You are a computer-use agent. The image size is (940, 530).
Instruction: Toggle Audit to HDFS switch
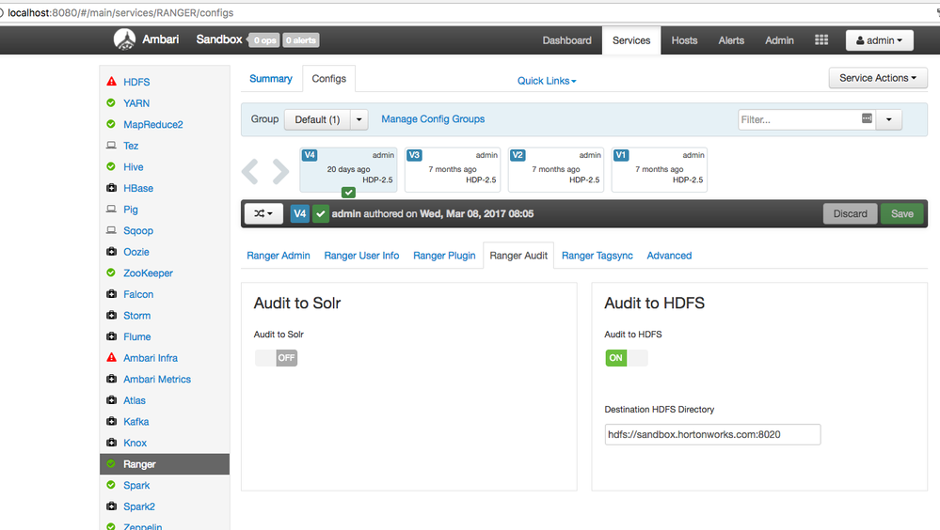coord(627,358)
